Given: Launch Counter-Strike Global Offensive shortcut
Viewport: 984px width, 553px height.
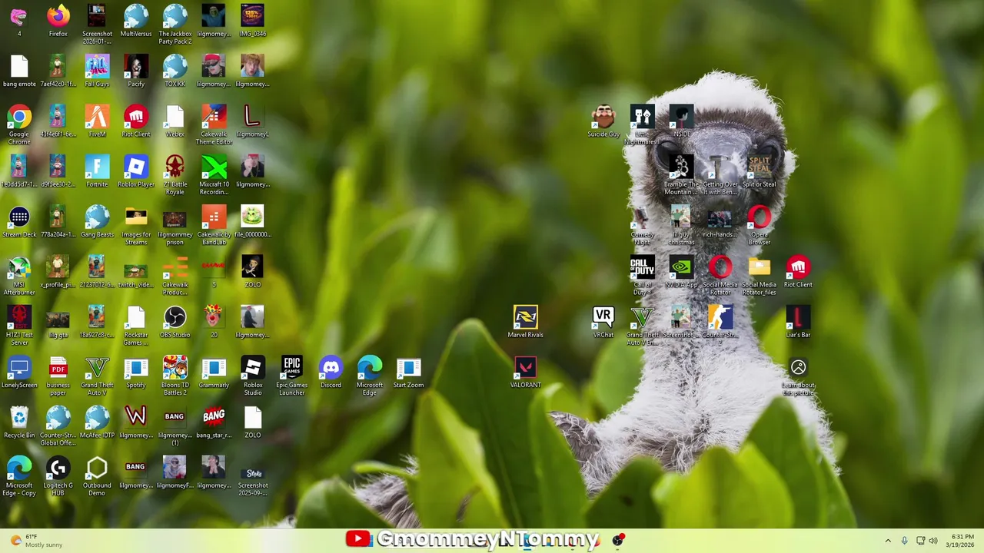Looking at the screenshot, I should (58, 426).
